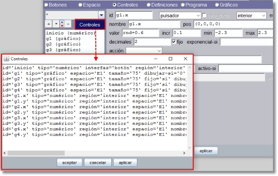This screenshot has height=176, width=278.
Task: Click the Java icon in Controles window title
Action: pyautogui.click(x=6, y=59)
